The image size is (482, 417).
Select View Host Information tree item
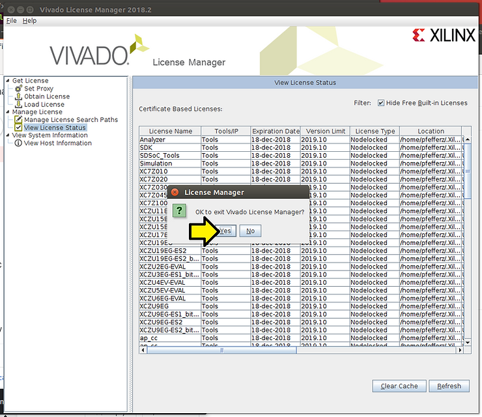[58, 143]
